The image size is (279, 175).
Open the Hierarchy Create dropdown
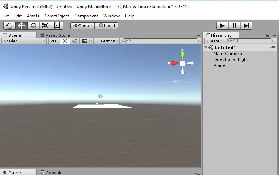click(x=214, y=41)
